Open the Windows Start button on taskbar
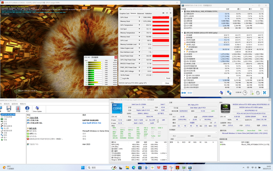 [x=83, y=167]
